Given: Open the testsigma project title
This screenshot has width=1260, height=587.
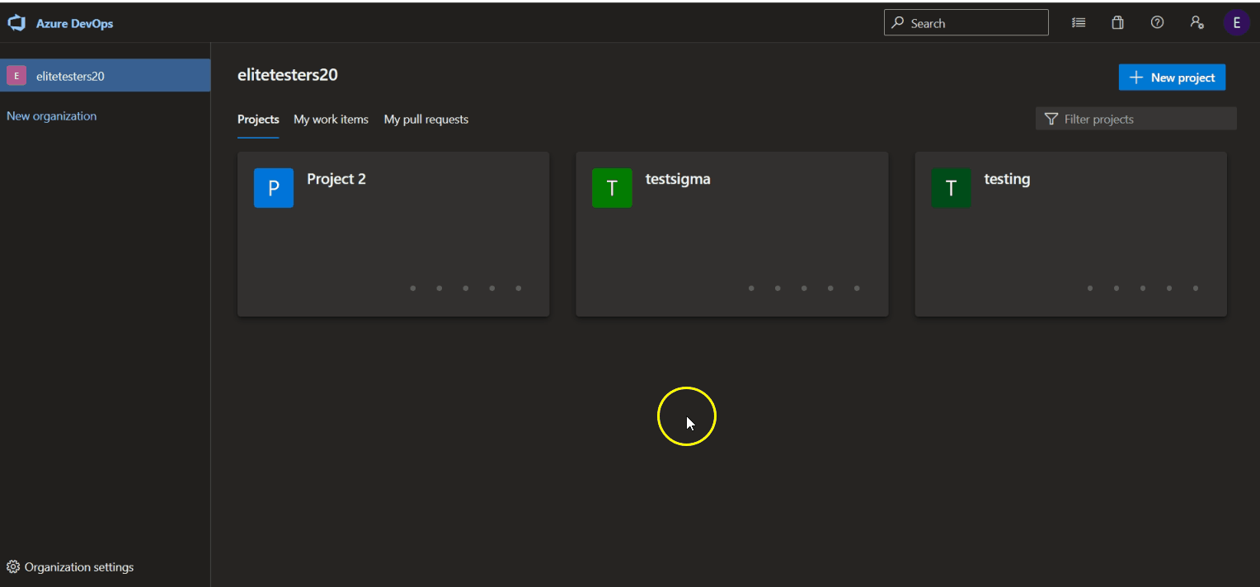Looking at the screenshot, I should [678, 179].
